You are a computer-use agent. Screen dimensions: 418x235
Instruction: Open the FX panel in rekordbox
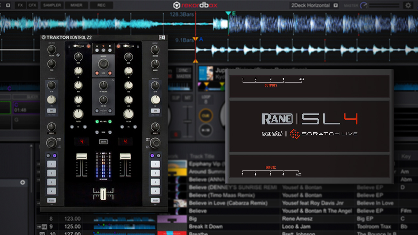tap(20, 5)
